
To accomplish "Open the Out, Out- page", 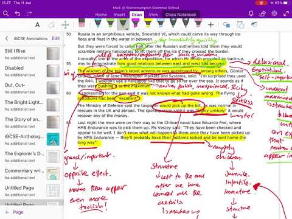I will 32,88.
